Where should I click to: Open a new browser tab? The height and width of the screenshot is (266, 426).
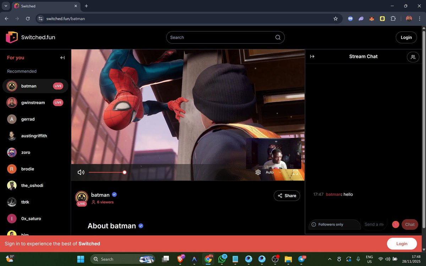[x=86, y=6]
